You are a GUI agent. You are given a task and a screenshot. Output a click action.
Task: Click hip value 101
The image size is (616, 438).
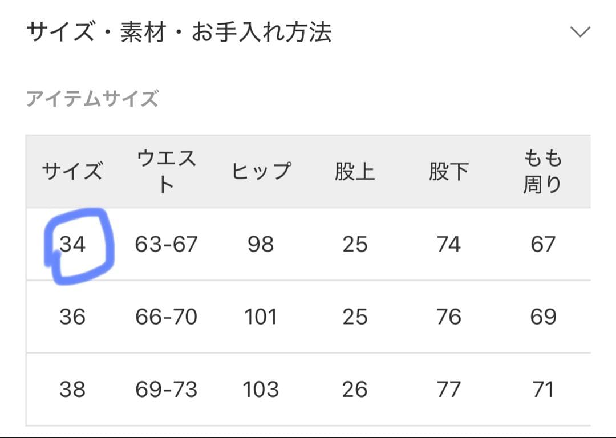click(x=261, y=317)
